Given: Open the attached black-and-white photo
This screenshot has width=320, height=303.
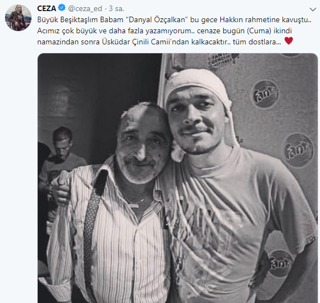Looking at the screenshot, I should tap(178, 178).
